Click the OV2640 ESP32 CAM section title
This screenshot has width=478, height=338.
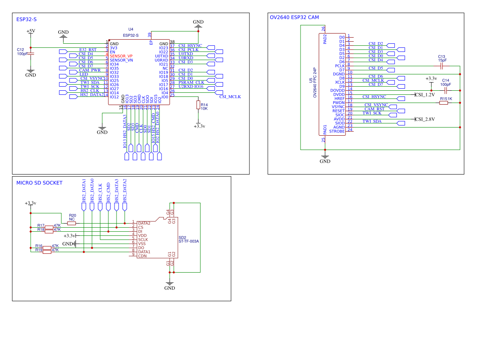294,17
